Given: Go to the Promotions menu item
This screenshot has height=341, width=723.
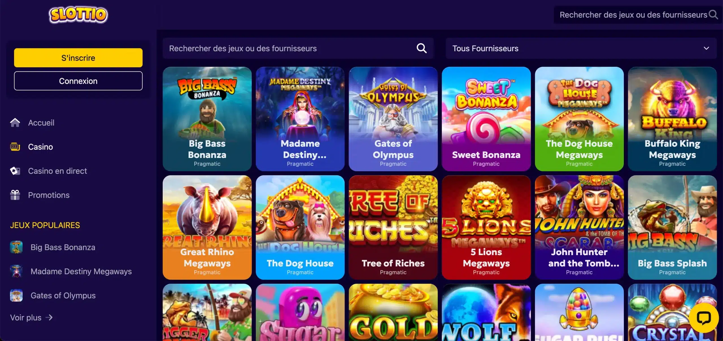Looking at the screenshot, I should point(49,195).
